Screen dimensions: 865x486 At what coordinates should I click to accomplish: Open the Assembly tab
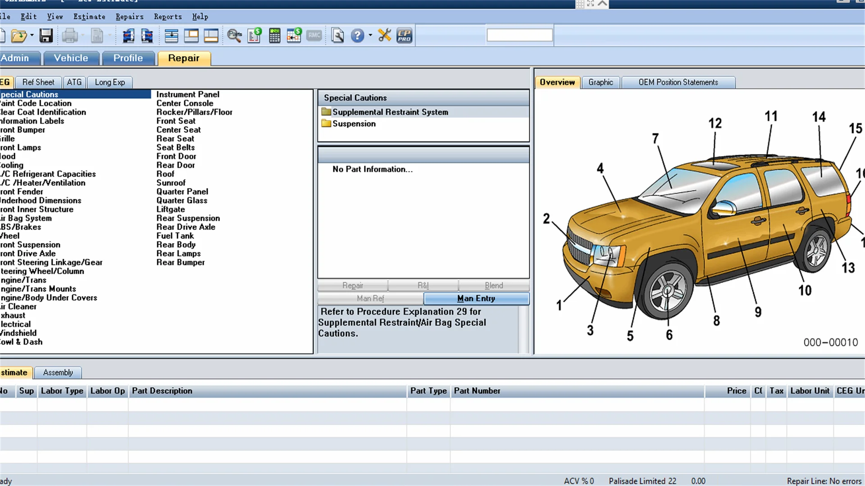click(x=58, y=373)
